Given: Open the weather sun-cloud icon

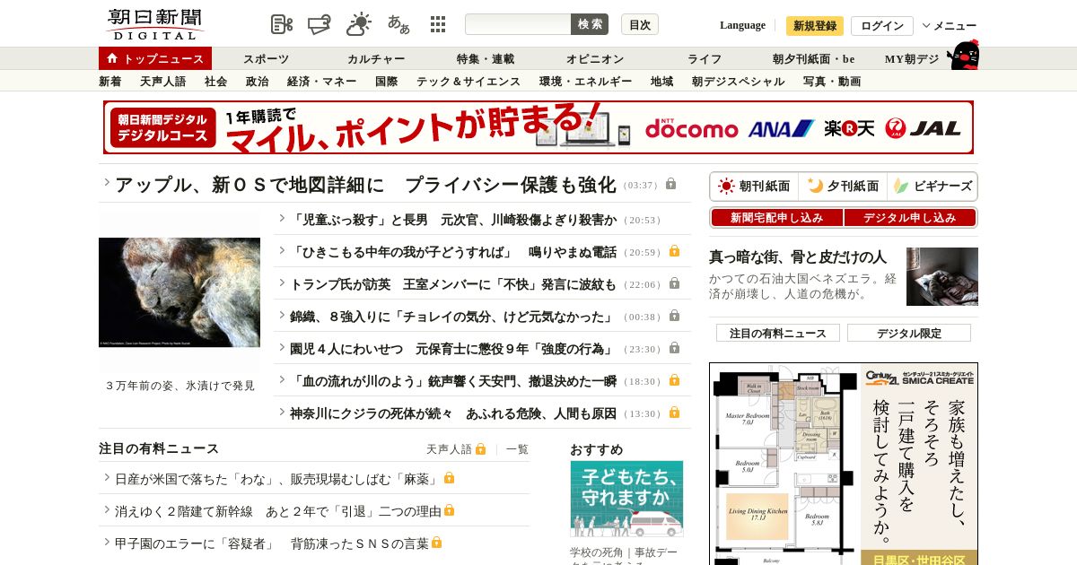Looking at the screenshot, I should 359,24.
